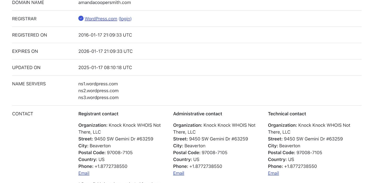Select Administrative contact City Beaverton

pyautogui.click(x=189, y=146)
